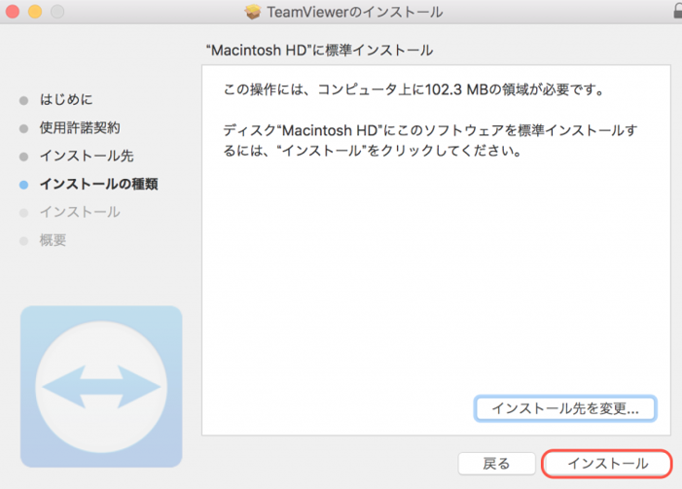
Task: Select the 使用許諾契約 step
Action: click(80, 127)
